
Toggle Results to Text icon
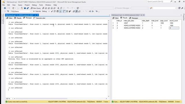click(74, 11)
